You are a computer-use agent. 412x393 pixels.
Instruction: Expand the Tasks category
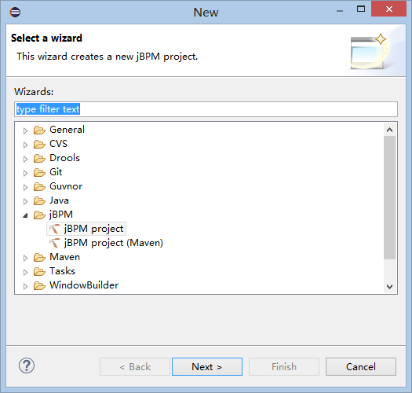coord(25,272)
